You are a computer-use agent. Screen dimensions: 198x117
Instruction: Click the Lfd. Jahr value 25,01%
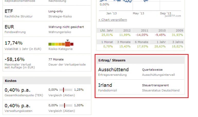click(x=107, y=35)
